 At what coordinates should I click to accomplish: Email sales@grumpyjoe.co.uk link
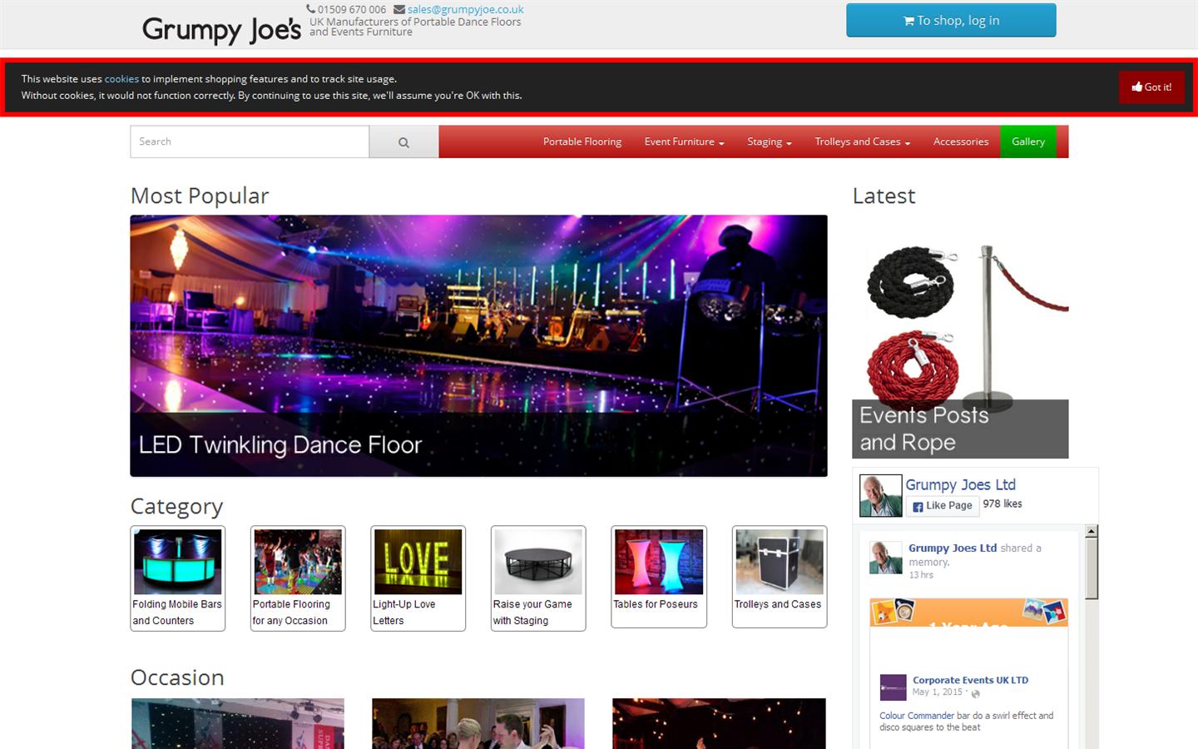[465, 10]
